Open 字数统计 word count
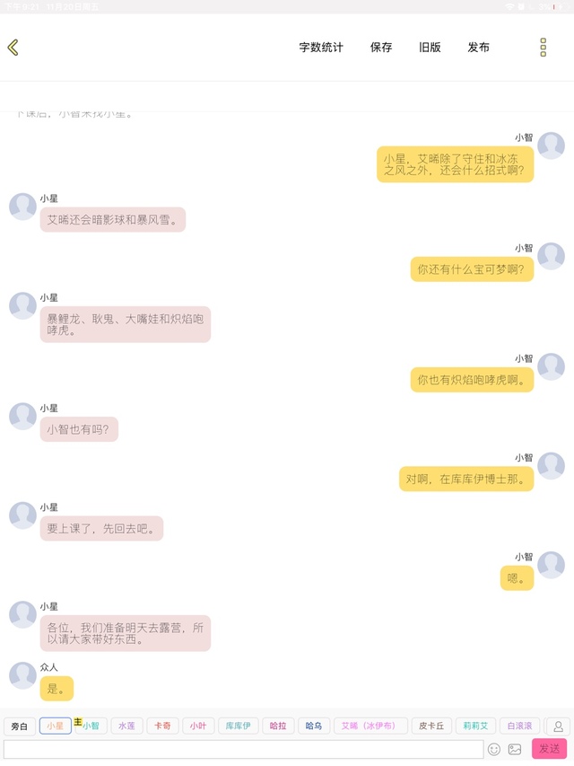The image size is (574, 766). (321, 48)
